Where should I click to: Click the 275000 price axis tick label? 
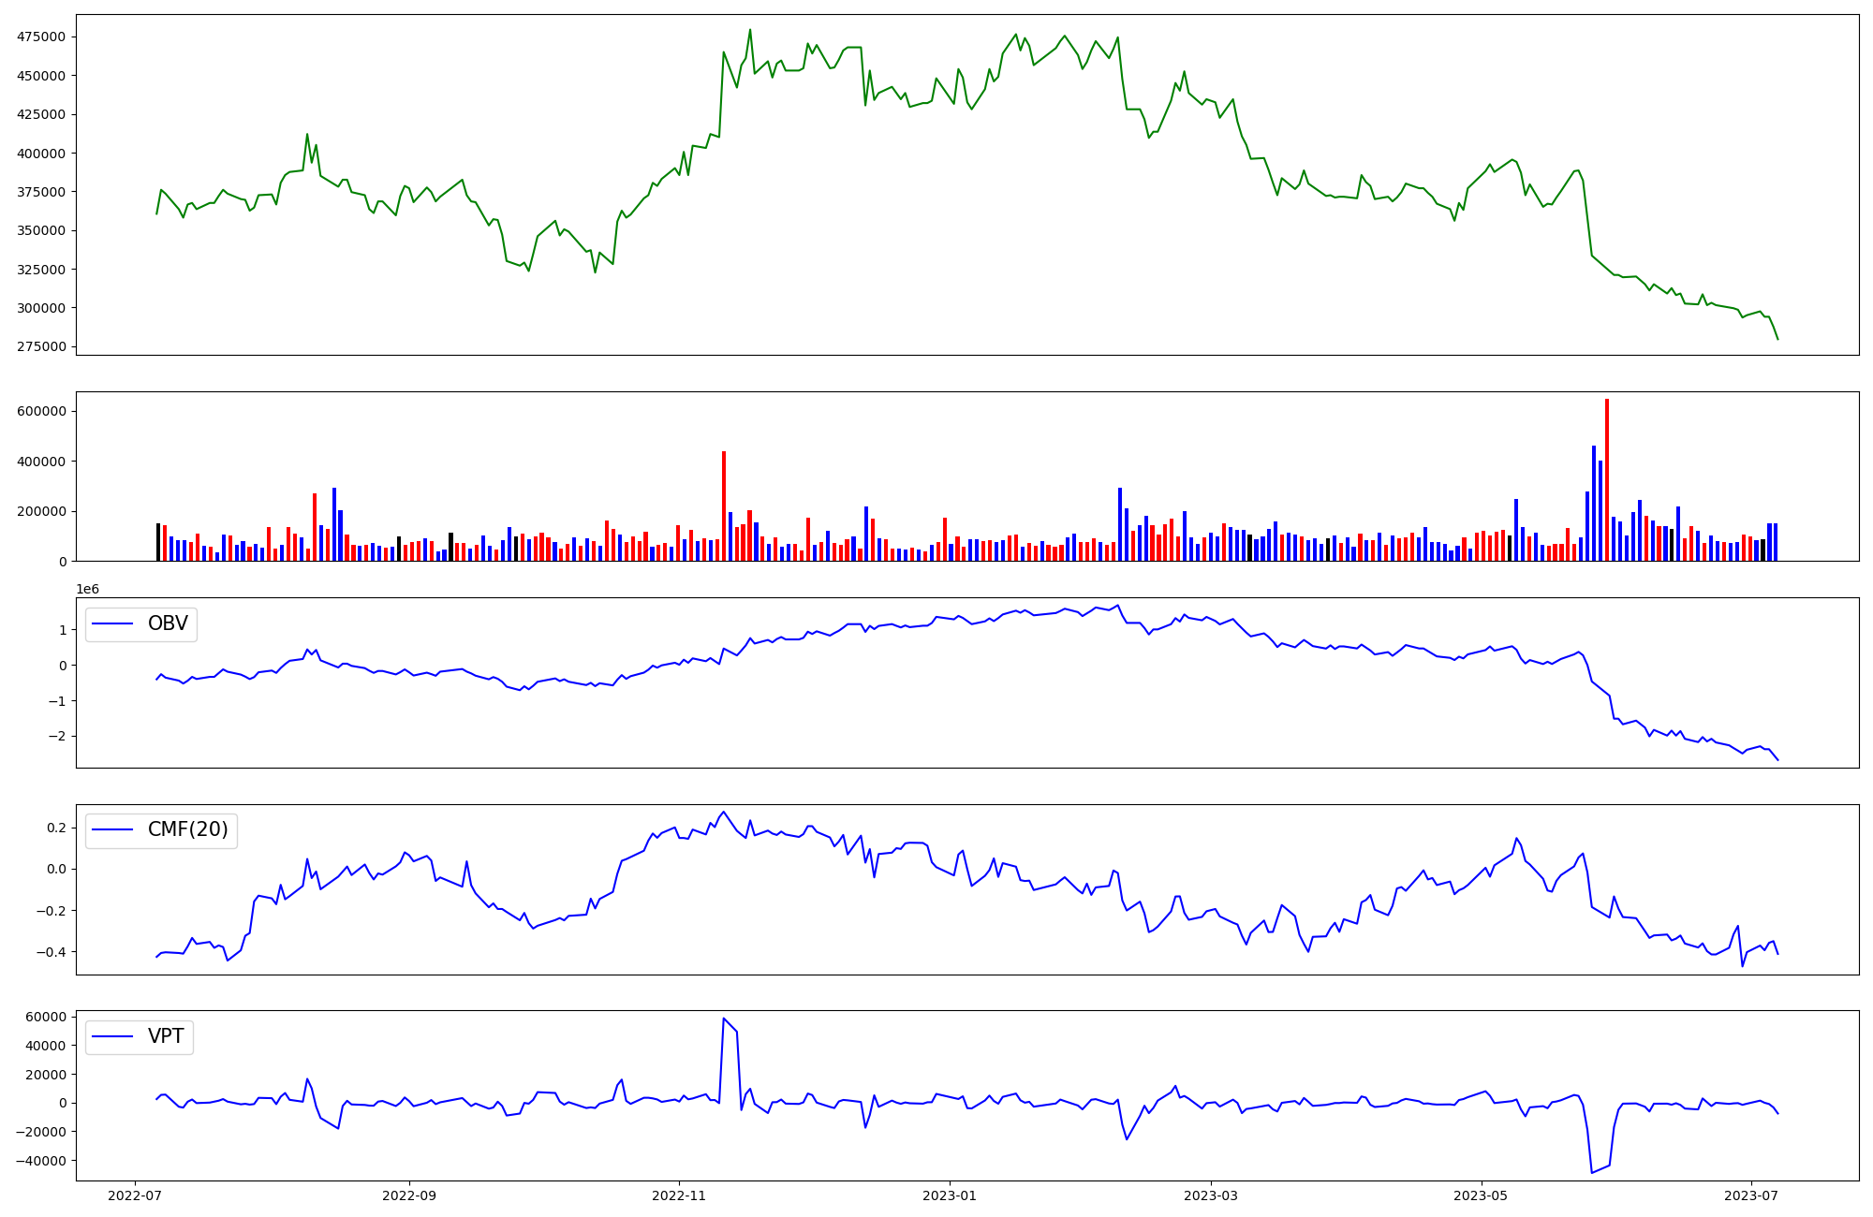41,346
